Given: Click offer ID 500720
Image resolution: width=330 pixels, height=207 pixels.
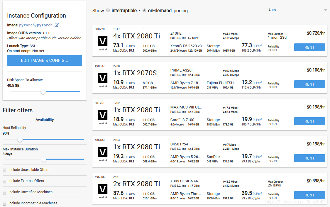Looking at the screenshot, I should tap(99, 29).
